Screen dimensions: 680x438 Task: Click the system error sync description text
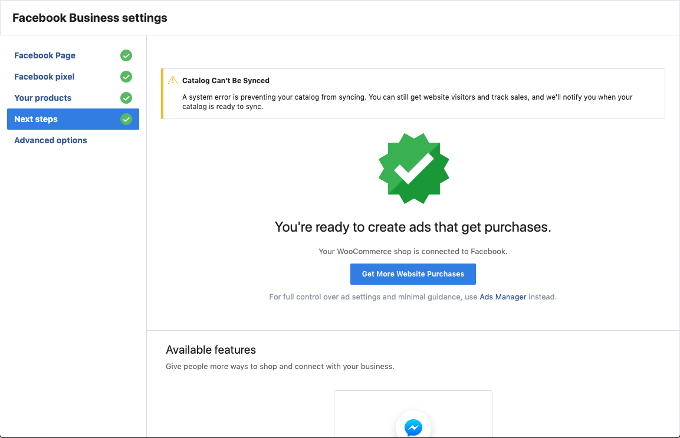(407, 102)
